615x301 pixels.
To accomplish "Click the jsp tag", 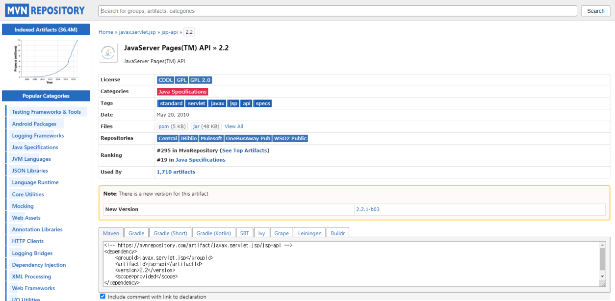I will click(234, 103).
